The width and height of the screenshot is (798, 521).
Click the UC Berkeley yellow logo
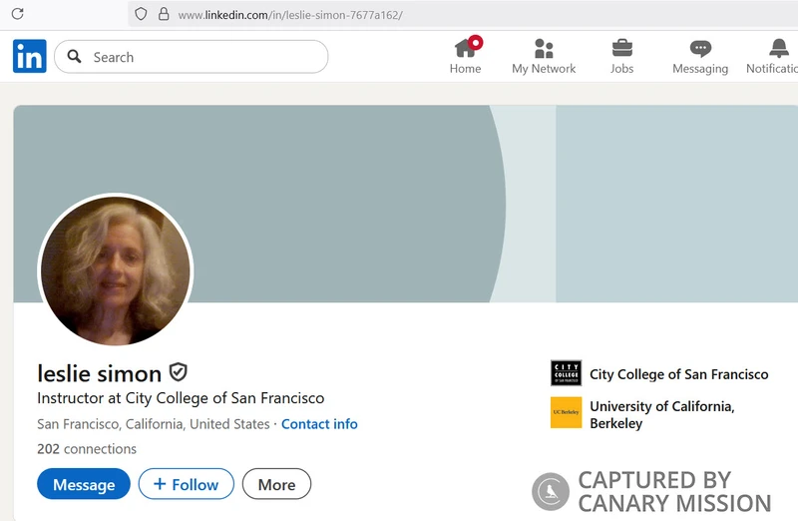566,412
